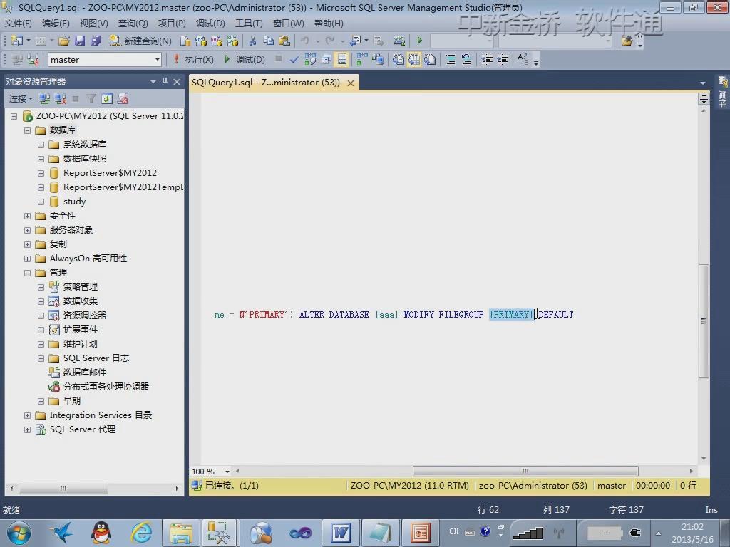Parse the query with the blue checkmark icon
Viewport: 730px width, 547px height.
click(294, 60)
